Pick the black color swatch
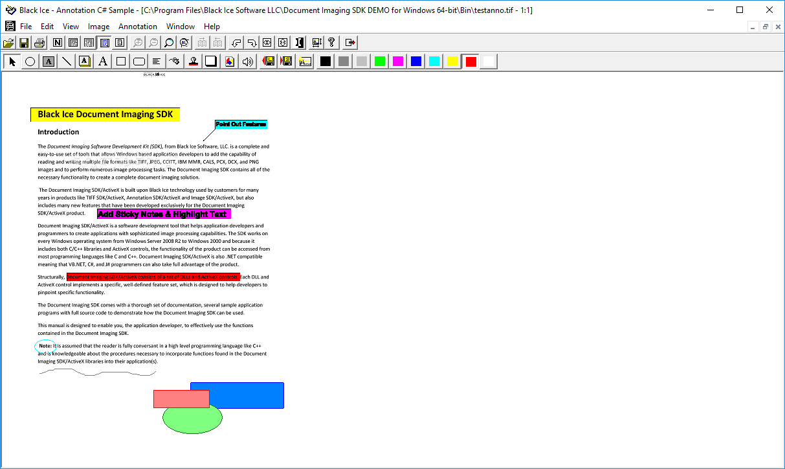Viewport: 785px width, 469px height. click(326, 62)
